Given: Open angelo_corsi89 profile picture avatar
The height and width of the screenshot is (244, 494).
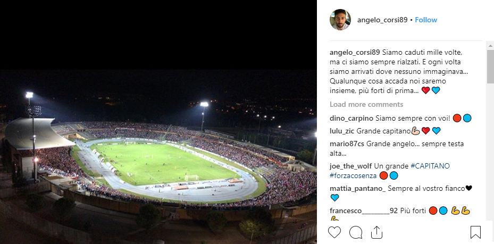Looking at the screenshot, I should [x=340, y=20].
